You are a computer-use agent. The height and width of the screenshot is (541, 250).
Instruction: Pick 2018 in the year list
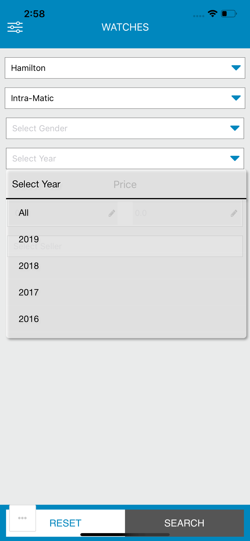coord(29,266)
